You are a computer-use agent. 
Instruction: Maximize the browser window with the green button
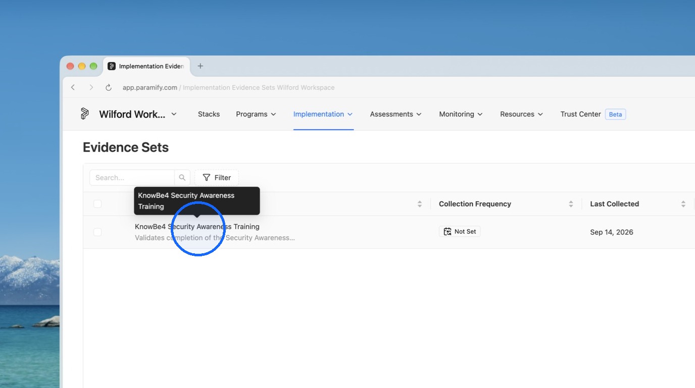[x=93, y=66]
